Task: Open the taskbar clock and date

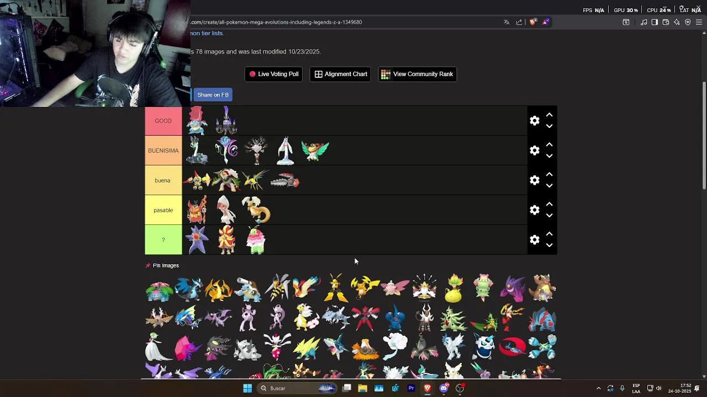Action: [679, 388]
